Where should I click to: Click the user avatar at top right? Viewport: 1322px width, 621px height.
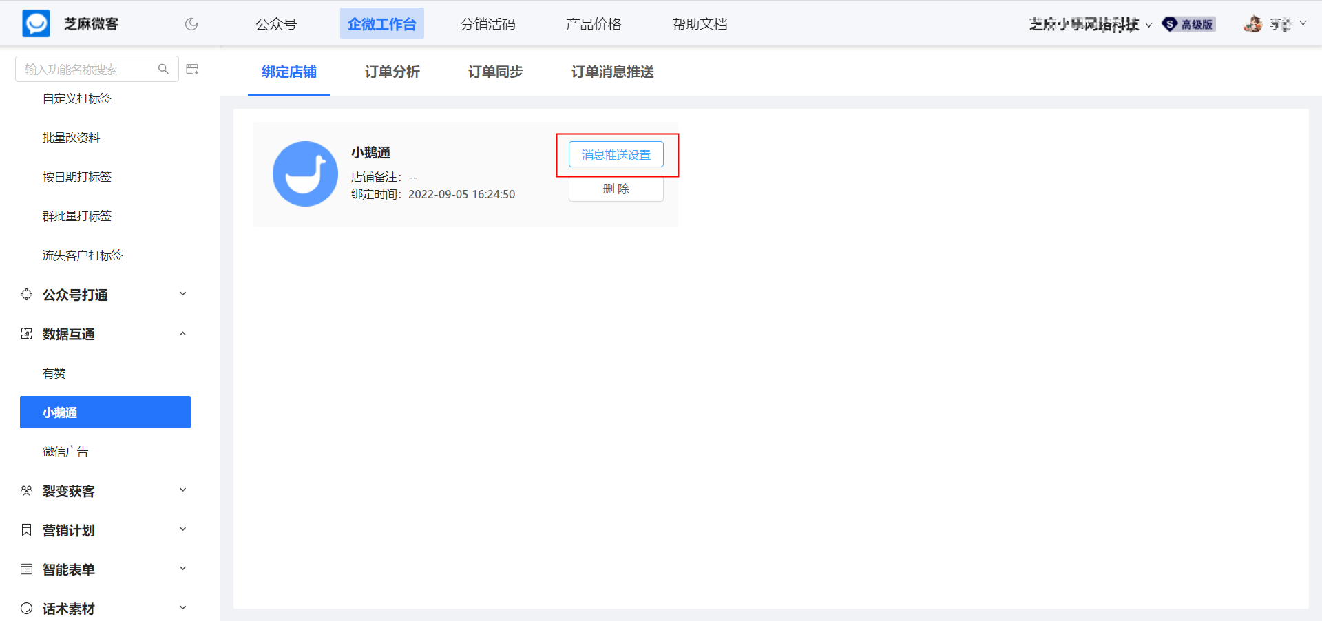point(1252,24)
